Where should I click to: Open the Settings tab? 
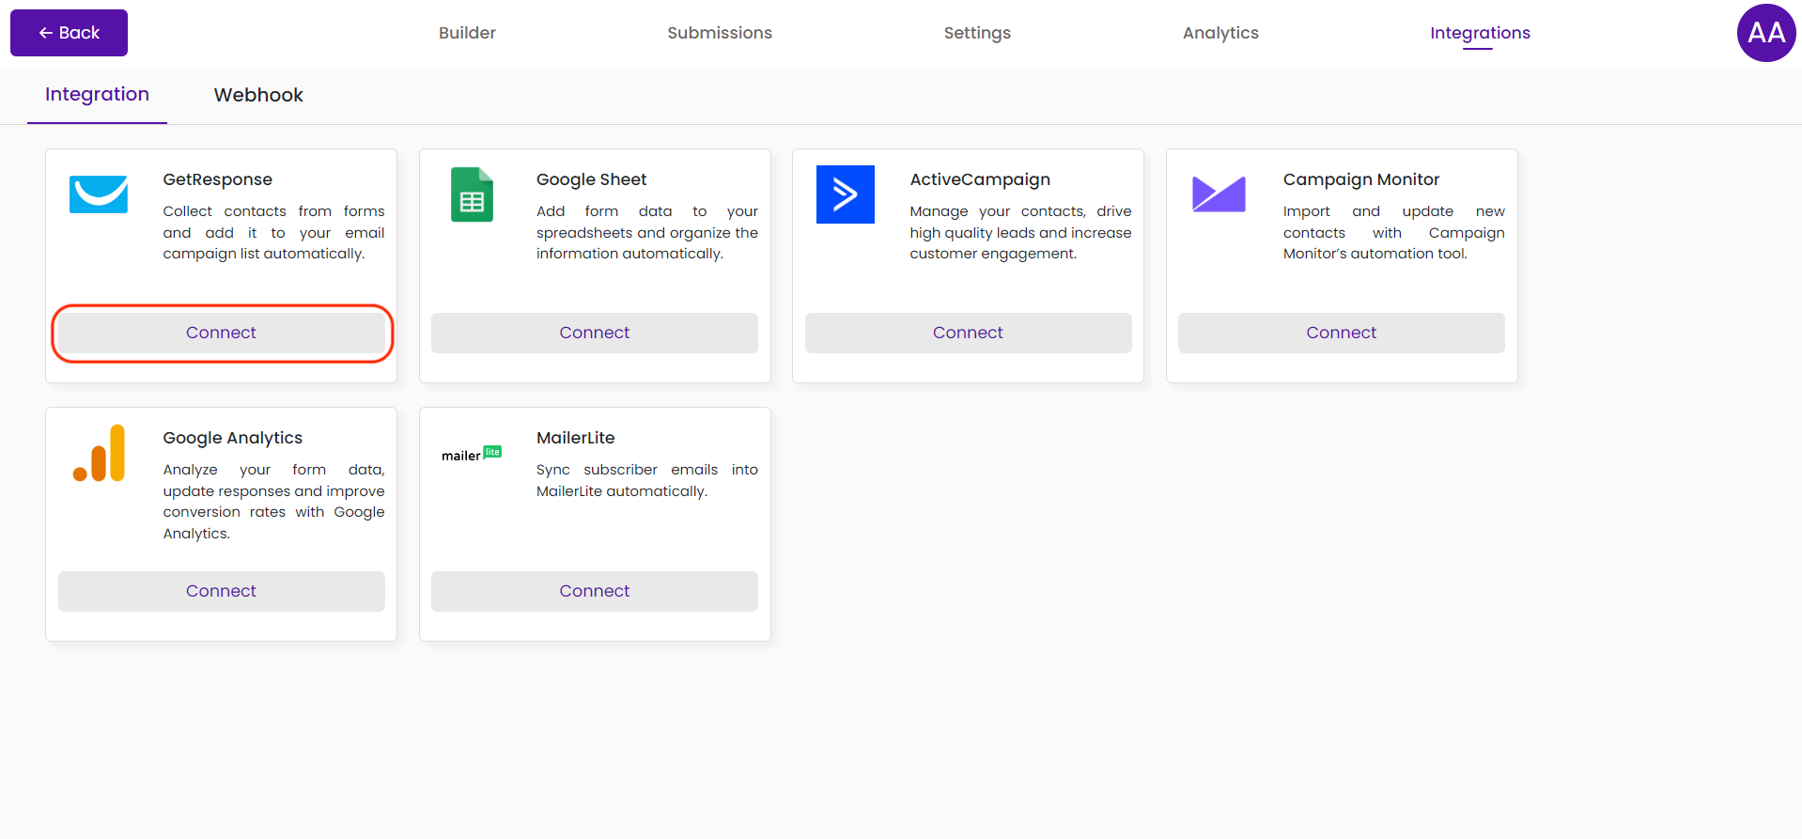(977, 33)
